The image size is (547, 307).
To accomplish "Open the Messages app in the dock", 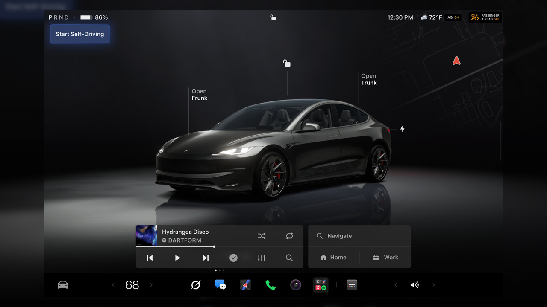I will pos(220,285).
